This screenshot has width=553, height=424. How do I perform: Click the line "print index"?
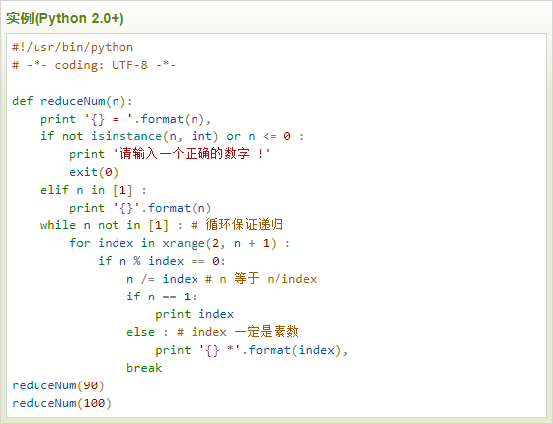click(195, 314)
